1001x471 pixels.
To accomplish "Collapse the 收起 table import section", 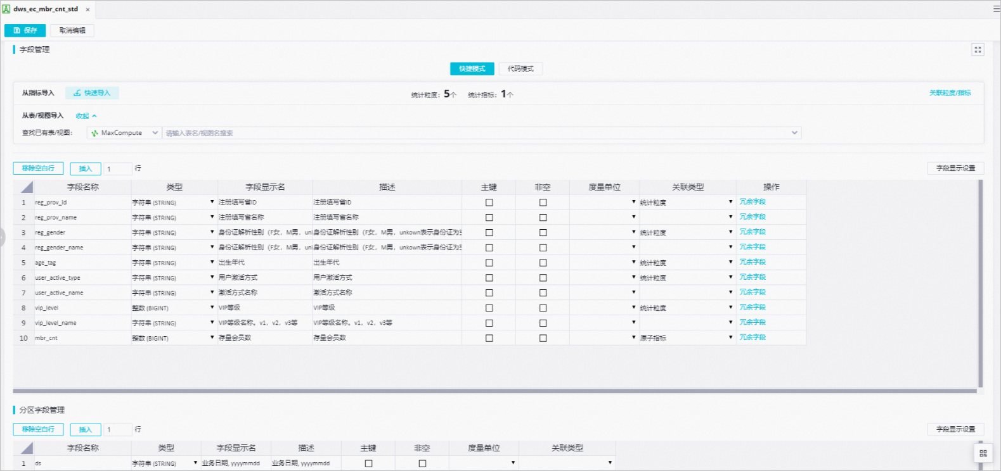I will [86, 116].
